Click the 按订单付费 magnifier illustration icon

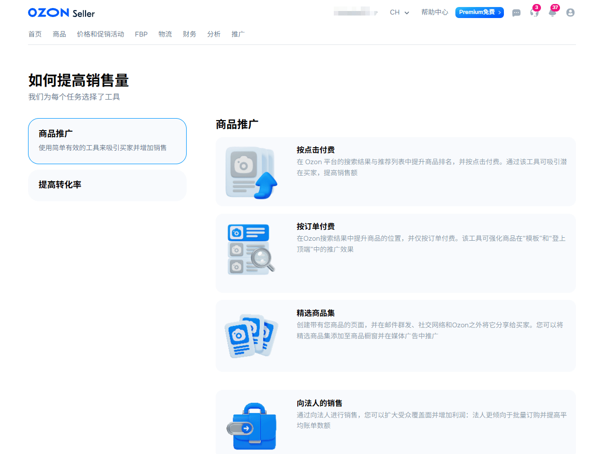(251, 249)
